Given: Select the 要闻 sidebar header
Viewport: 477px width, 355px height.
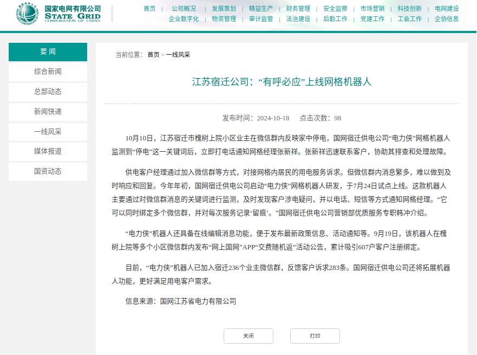Looking at the screenshot, I should pos(48,51).
